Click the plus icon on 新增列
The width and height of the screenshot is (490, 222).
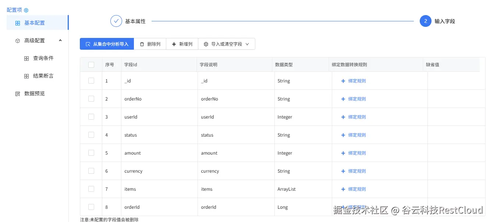coord(174,44)
